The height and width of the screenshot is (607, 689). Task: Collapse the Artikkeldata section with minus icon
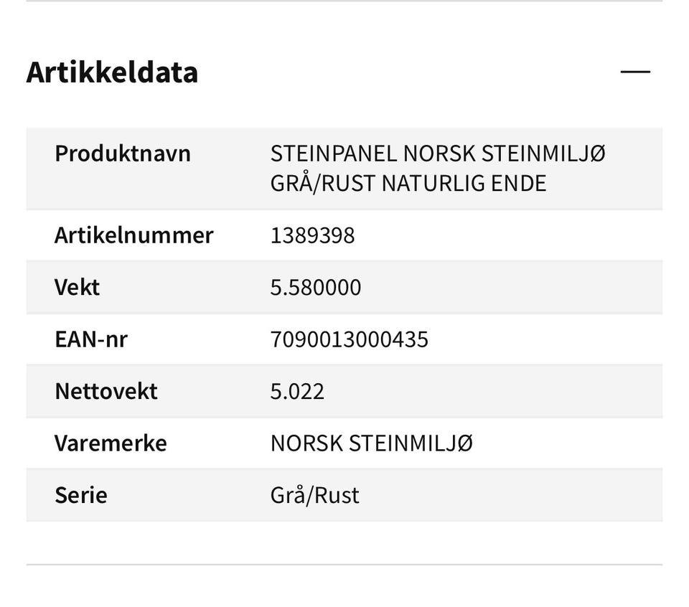pyautogui.click(x=635, y=72)
